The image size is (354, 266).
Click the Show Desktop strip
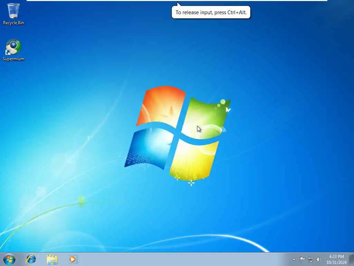[x=352, y=259]
